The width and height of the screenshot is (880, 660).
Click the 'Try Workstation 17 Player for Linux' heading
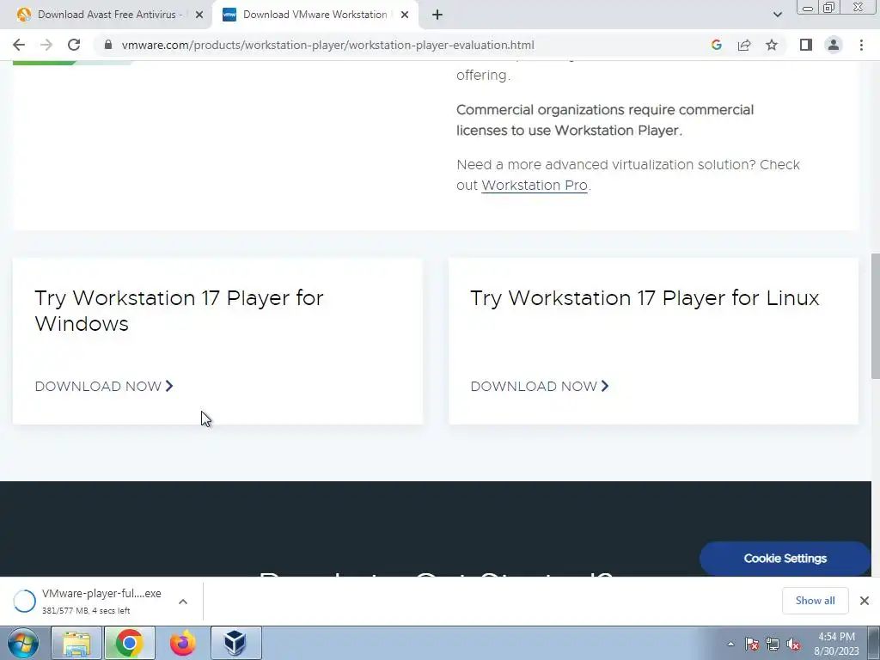point(645,298)
